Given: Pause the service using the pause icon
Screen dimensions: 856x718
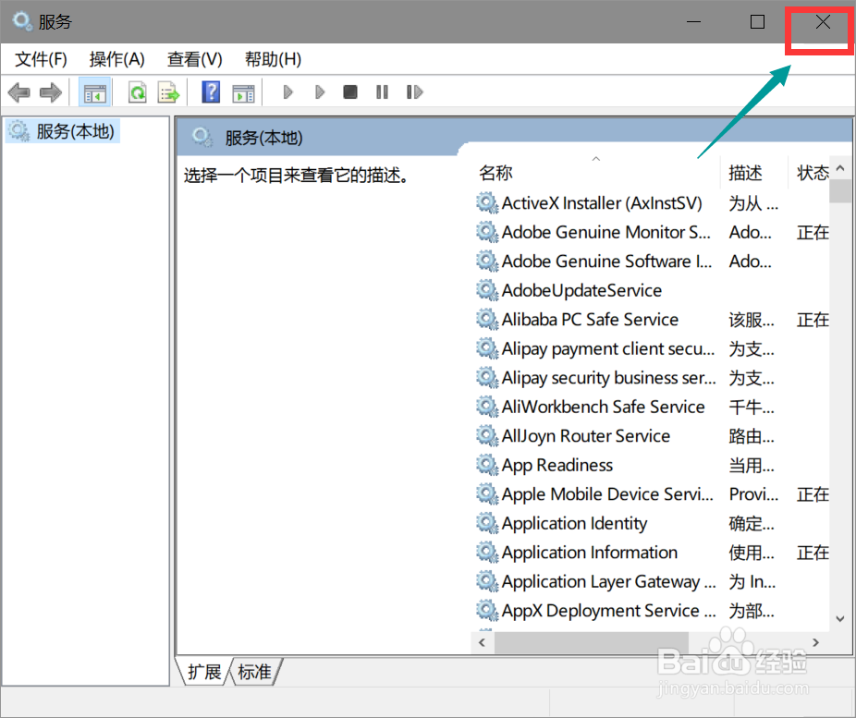Looking at the screenshot, I should click(382, 91).
